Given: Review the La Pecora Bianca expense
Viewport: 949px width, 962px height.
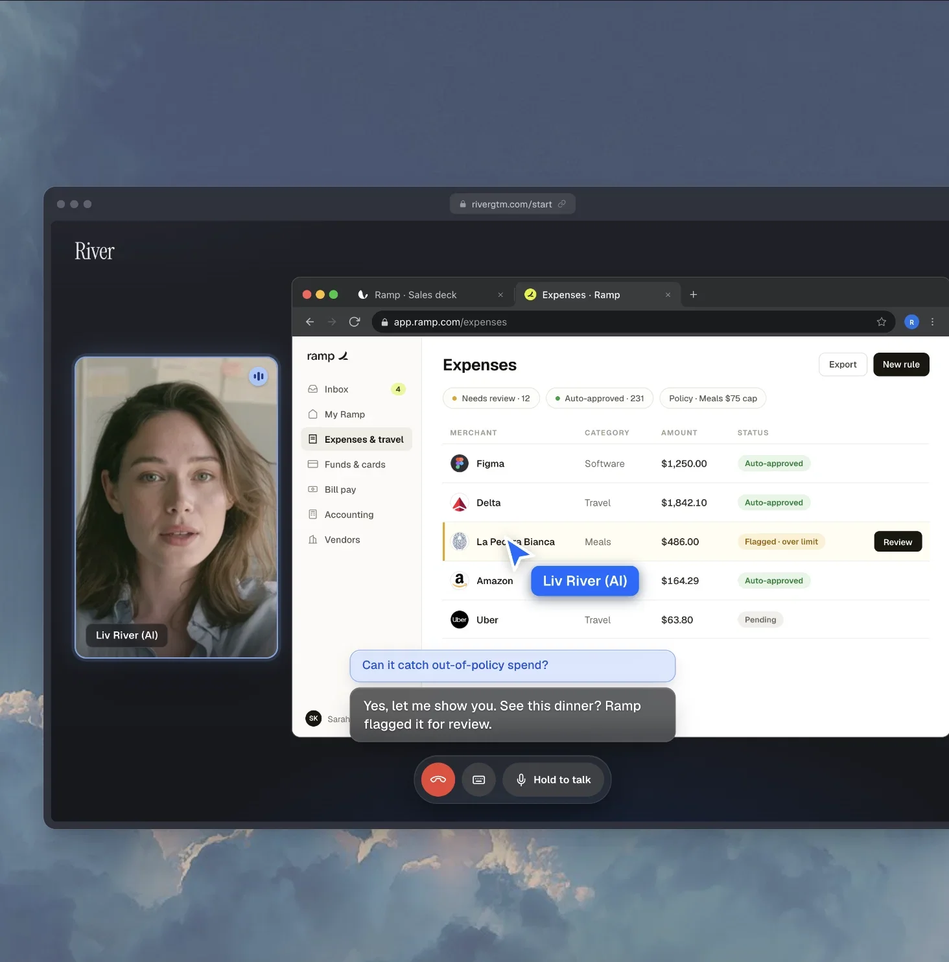Looking at the screenshot, I should 898,542.
